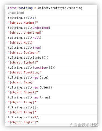Viewport: 102px width, 131px height.
Task: Select the "[object Date]" output
Action: pos(21,82)
